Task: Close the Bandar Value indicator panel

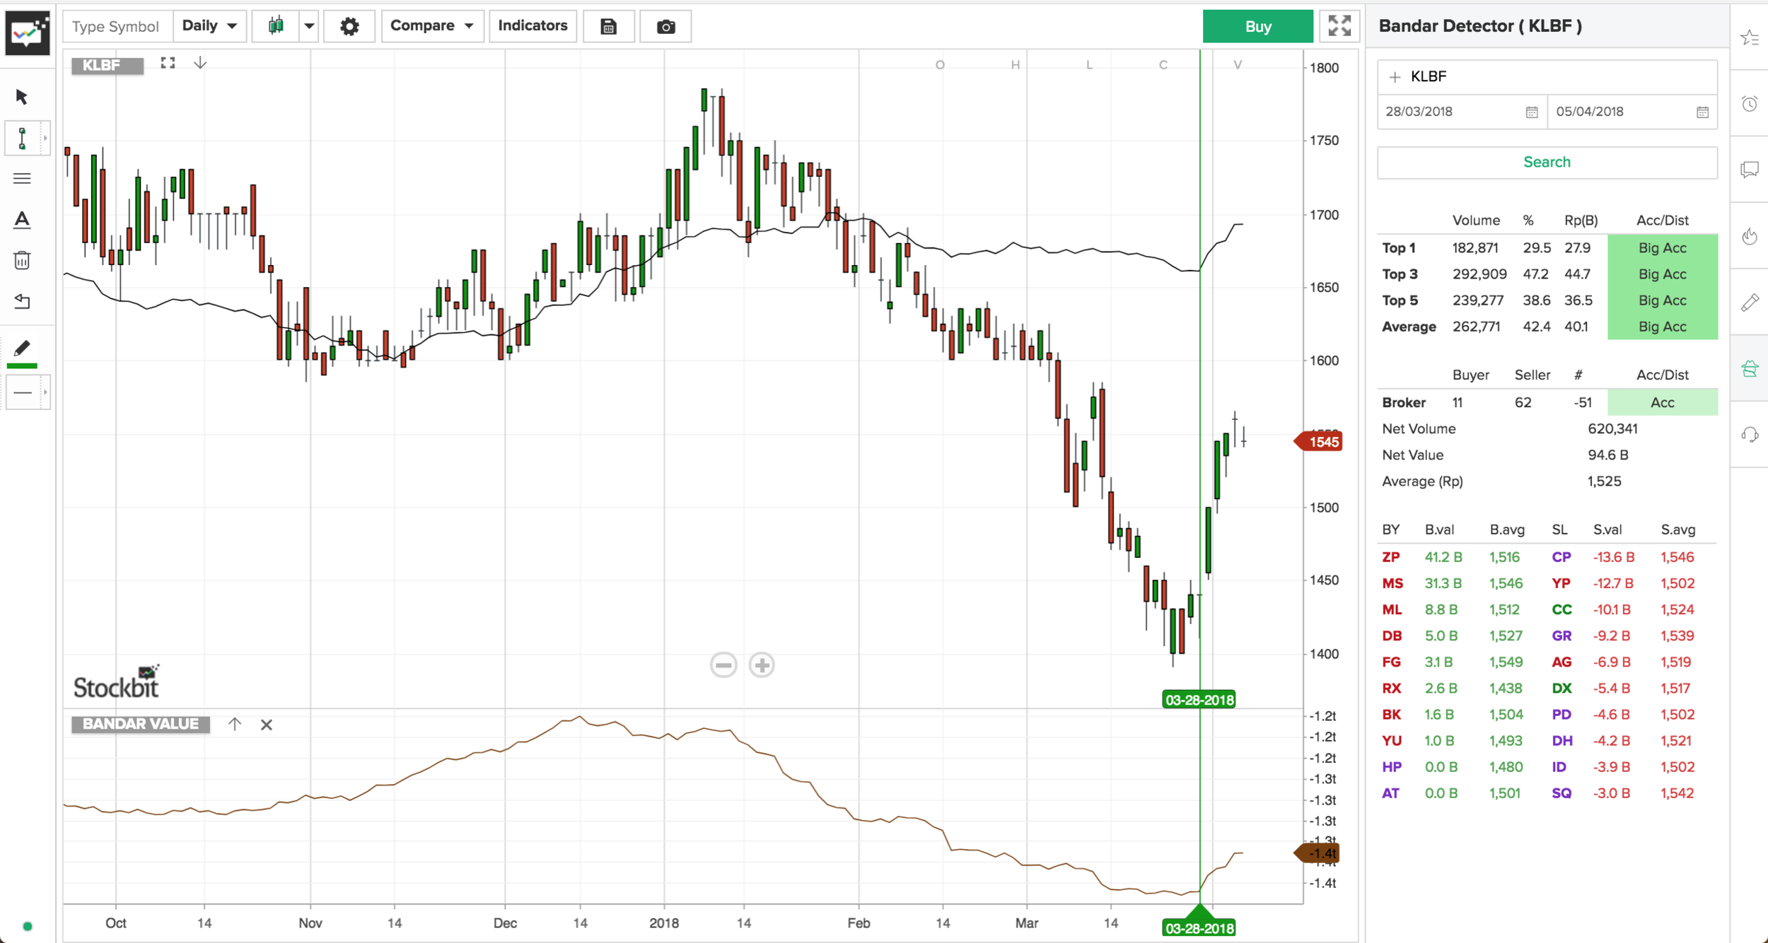Action: pyautogui.click(x=267, y=725)
